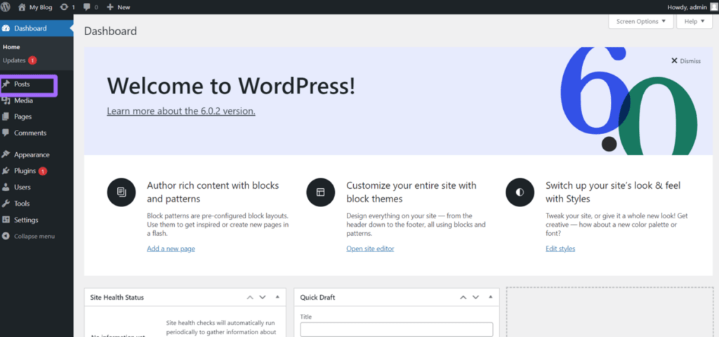The height and width of the screenshot is (337, 719).
Task: Click the WordPress logo in admin bar
Action: pyautogui.click(x=6, y=7)
